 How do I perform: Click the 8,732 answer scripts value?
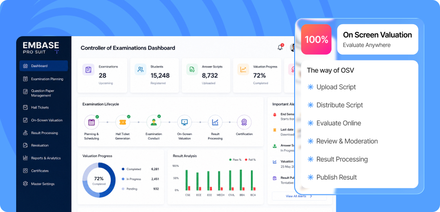click(x=210, y=76)
